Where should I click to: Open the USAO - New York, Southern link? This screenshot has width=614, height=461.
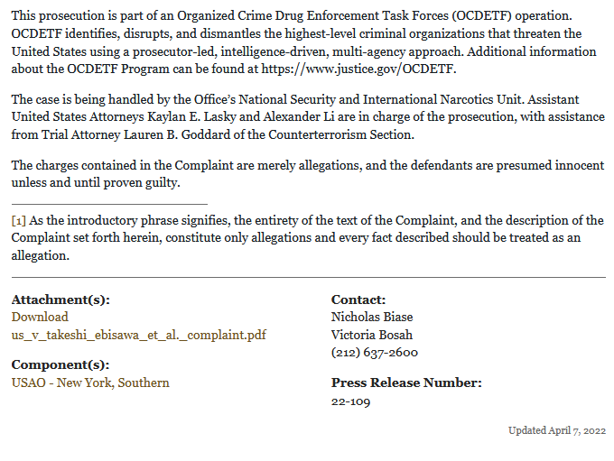tap(90, 383)
